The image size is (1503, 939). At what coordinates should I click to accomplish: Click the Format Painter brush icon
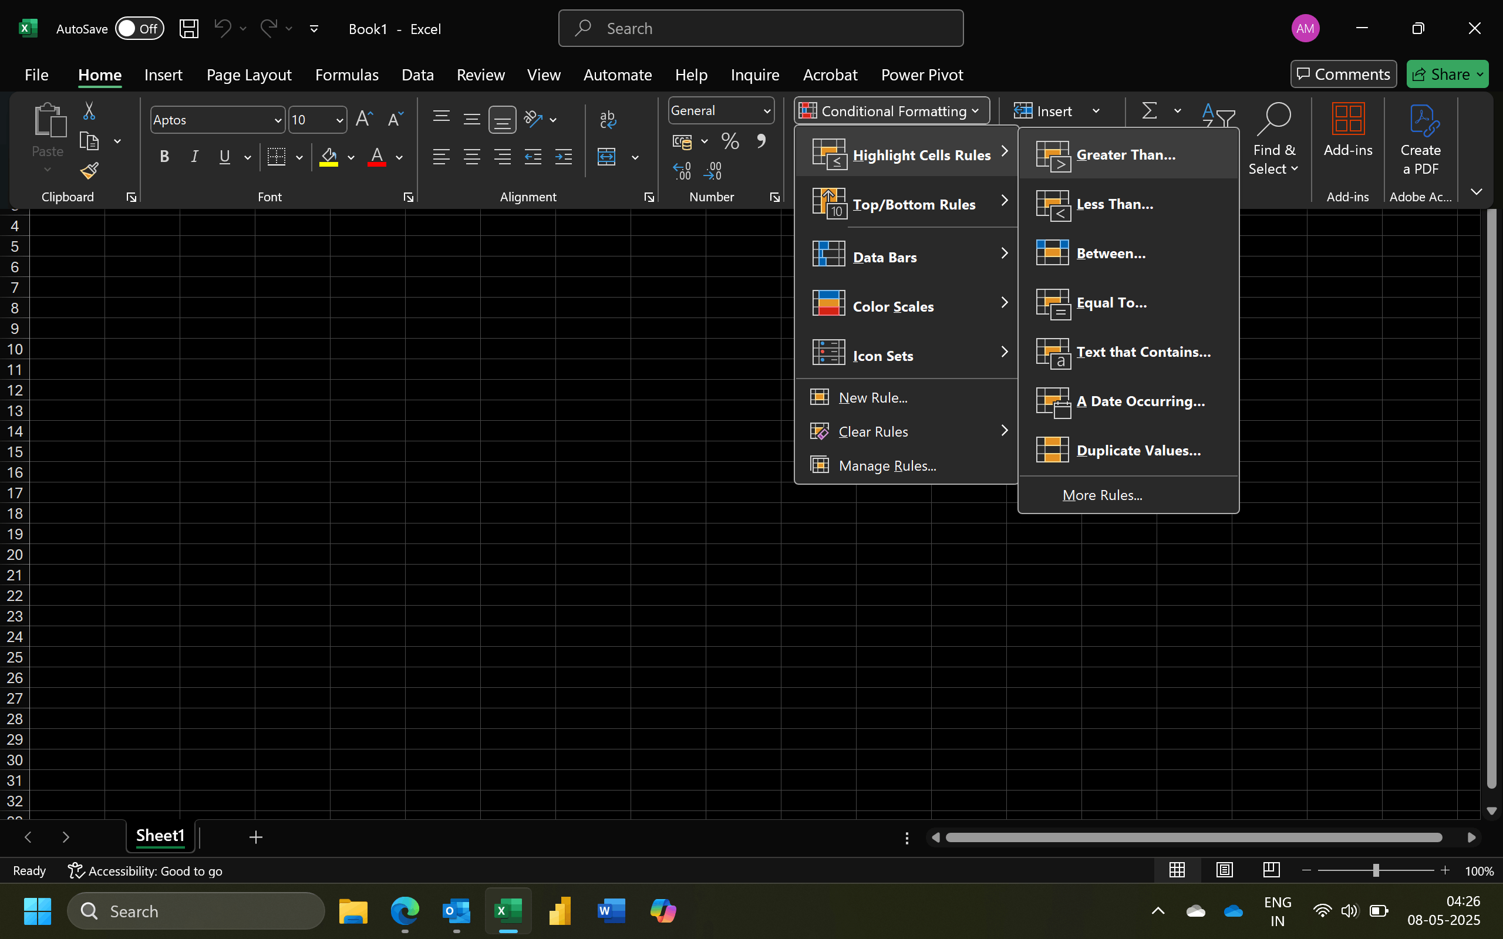point(89,171)
